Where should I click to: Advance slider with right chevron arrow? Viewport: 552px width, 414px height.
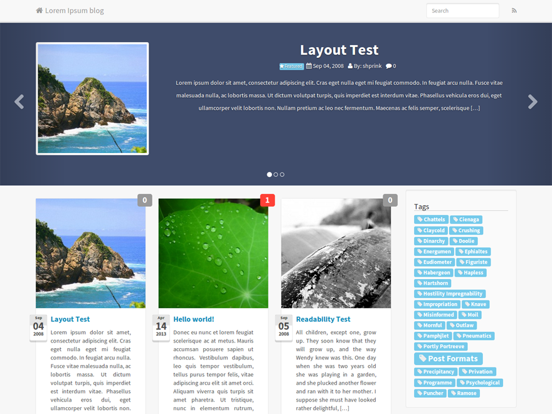coord(533,102)
